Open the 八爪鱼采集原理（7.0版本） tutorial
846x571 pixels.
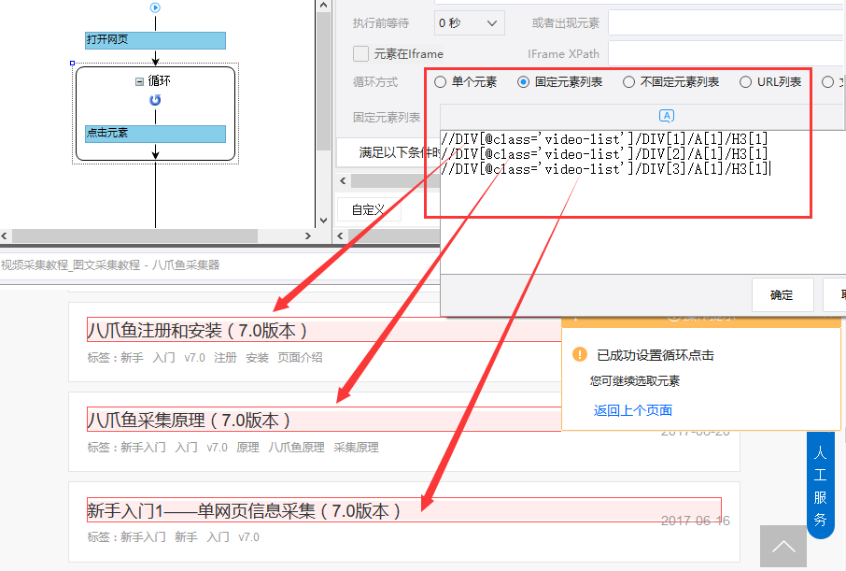[x=189, y=421]
